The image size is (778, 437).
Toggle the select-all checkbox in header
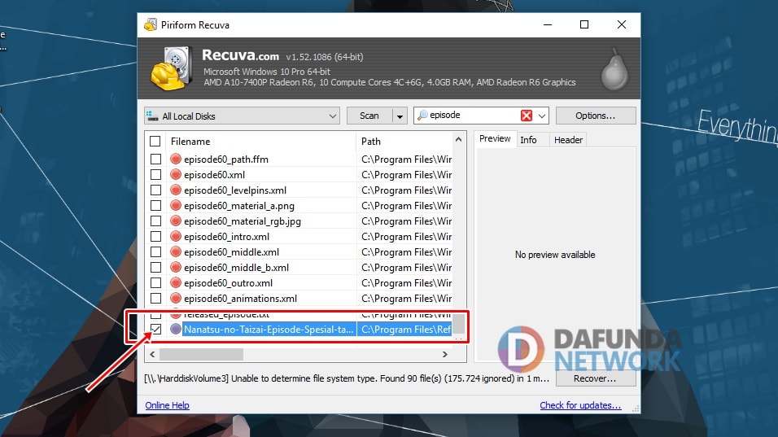pyautogui.click(x=155, y=141)
